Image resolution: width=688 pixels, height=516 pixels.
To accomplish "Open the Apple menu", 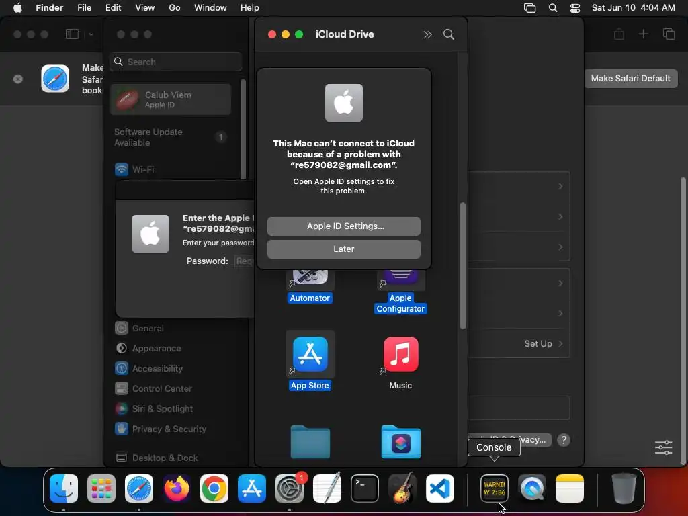I will pos(17,8).
